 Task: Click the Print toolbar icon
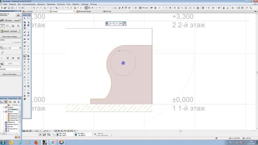(x=12, y=8)
